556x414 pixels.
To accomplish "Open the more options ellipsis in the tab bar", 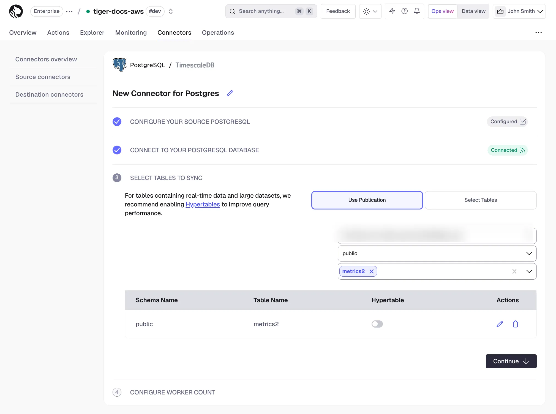I will [x=538, y=32].
